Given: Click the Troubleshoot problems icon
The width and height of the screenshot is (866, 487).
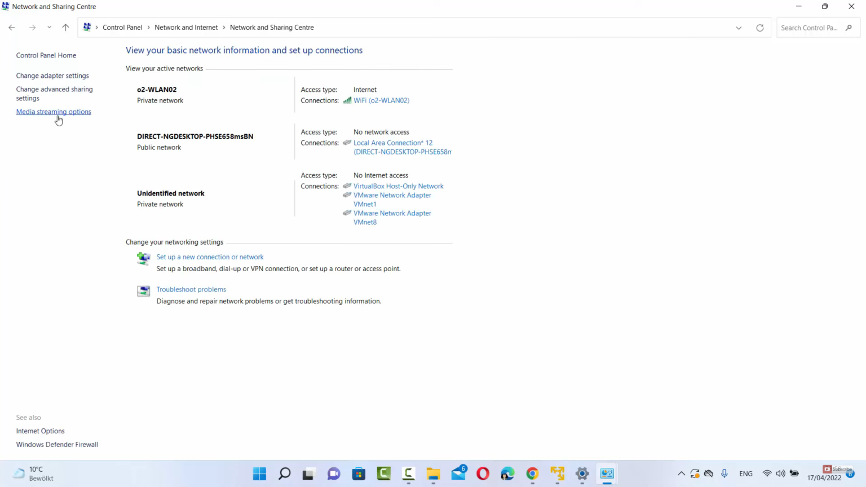Looking at the screenshot, I should click(143, 291).
